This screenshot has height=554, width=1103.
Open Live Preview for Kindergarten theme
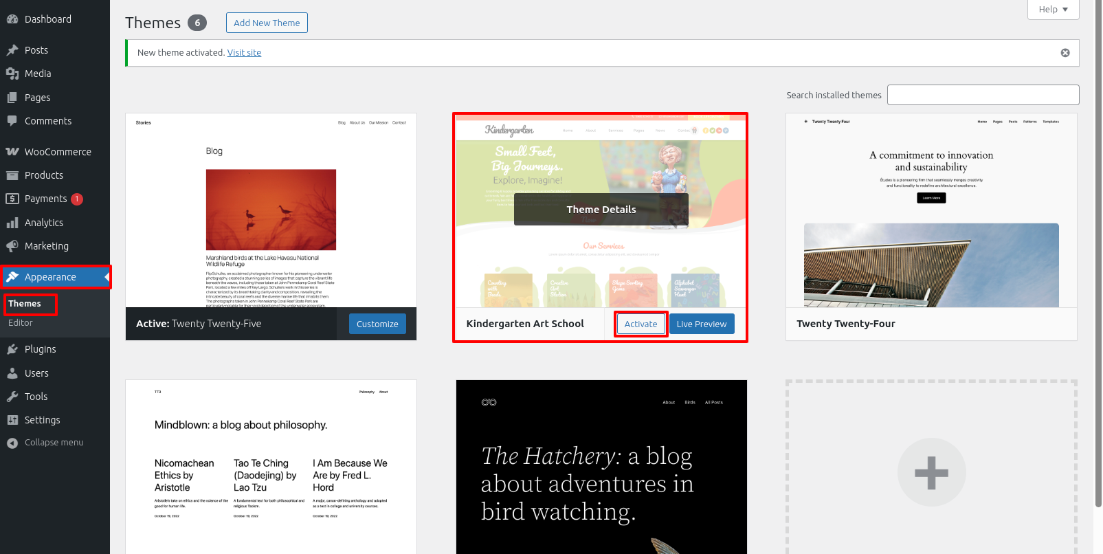click(x=702, y=324)
